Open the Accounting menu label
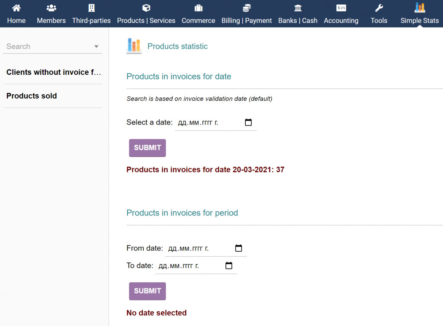 [x=341, y=21]
